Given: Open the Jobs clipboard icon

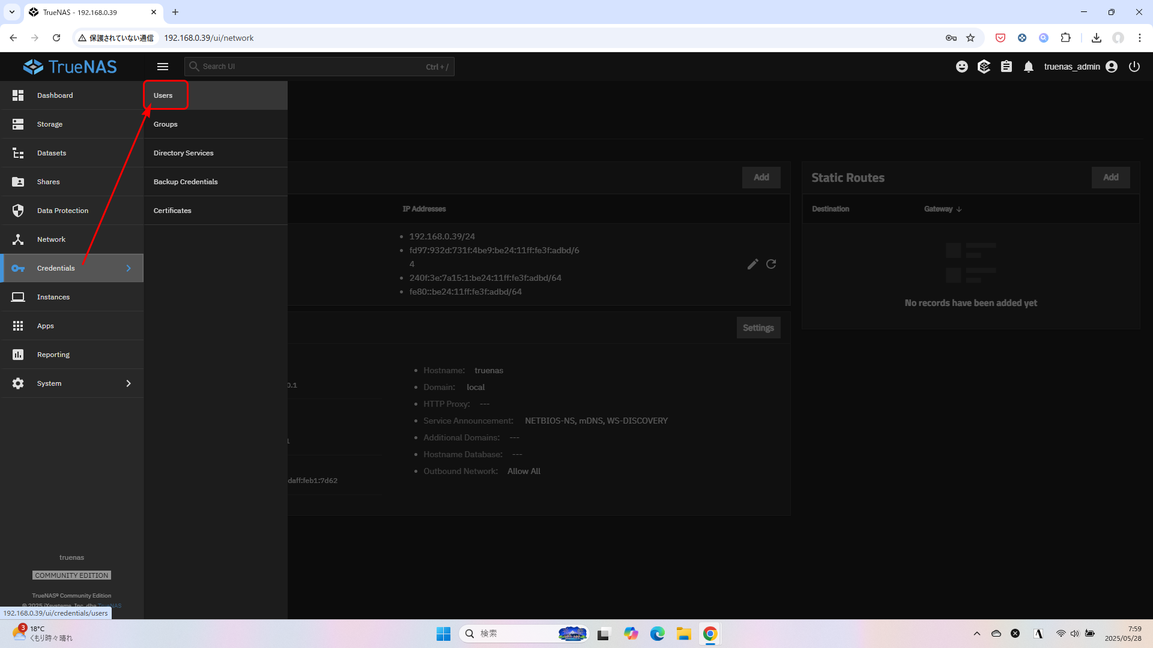Looking at the screenshot, I should point(1006,67).
